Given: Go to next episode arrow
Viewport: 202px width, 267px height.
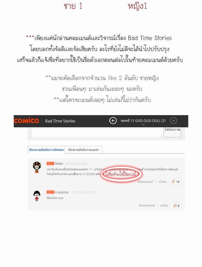Looking at the screenshot, I should point(174,121).
